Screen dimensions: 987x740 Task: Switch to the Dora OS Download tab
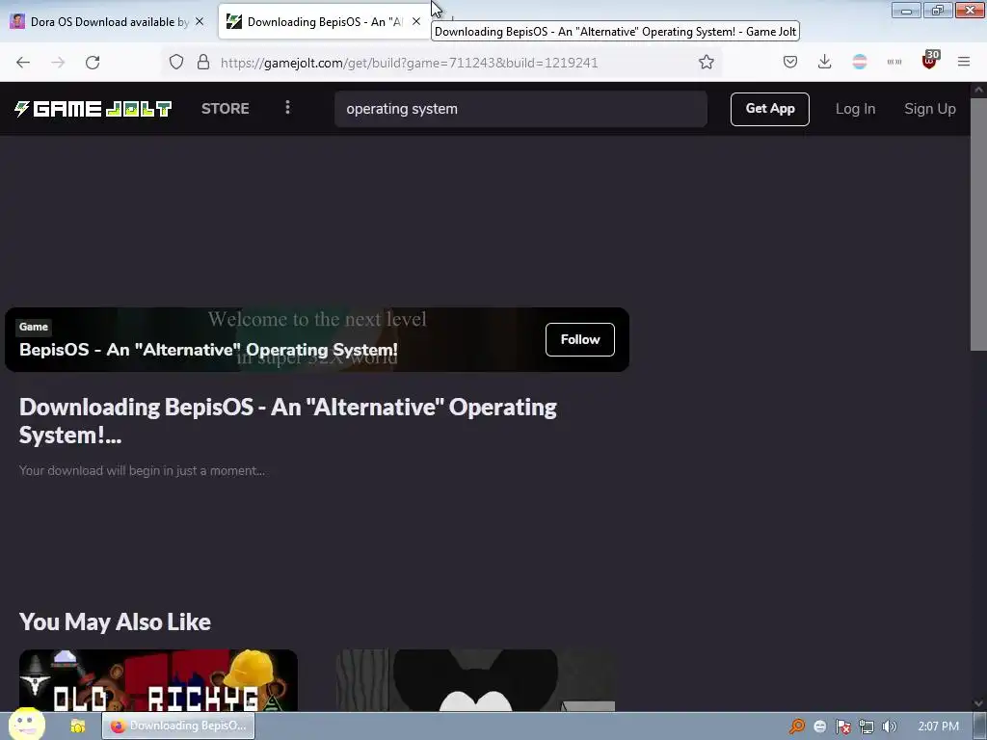(x=108, y=21)
